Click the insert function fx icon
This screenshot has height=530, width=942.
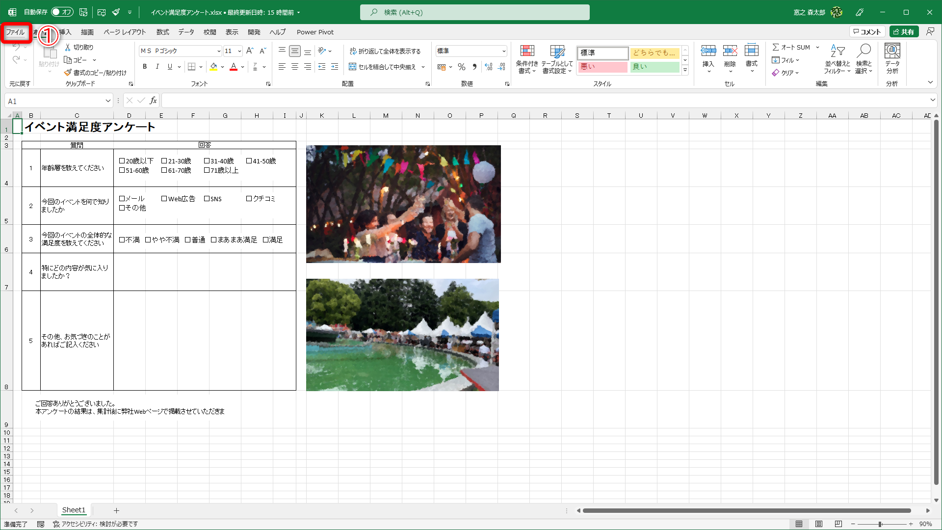[153, 101]
